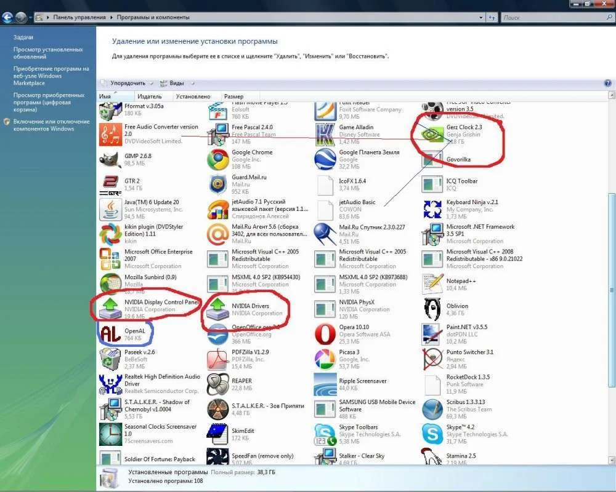Select the Skype 4.2 blue icon

pyautogui.click(x=432, y=434)
